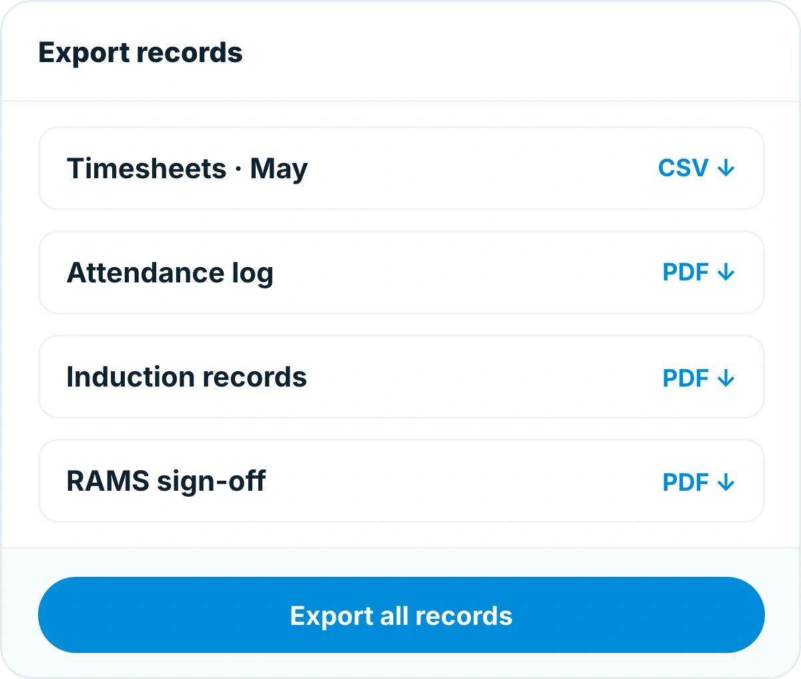Image resolution: width=801 pixels, height=679 pixels.
Task: Click the Timesheets · May title text
Action: click(x=187, y=170)
